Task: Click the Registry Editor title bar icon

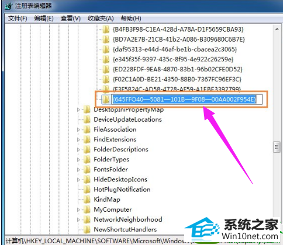Action: pos(9,6)
